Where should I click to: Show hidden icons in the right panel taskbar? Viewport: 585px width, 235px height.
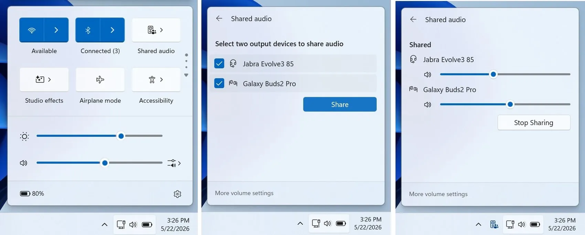[x=478, y=224]
